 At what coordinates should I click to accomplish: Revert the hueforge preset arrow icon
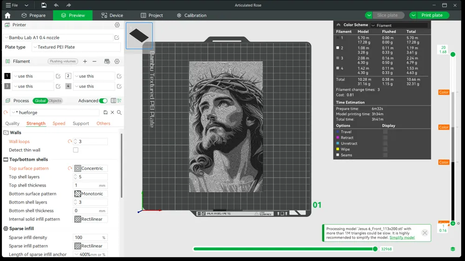point(6,112)
